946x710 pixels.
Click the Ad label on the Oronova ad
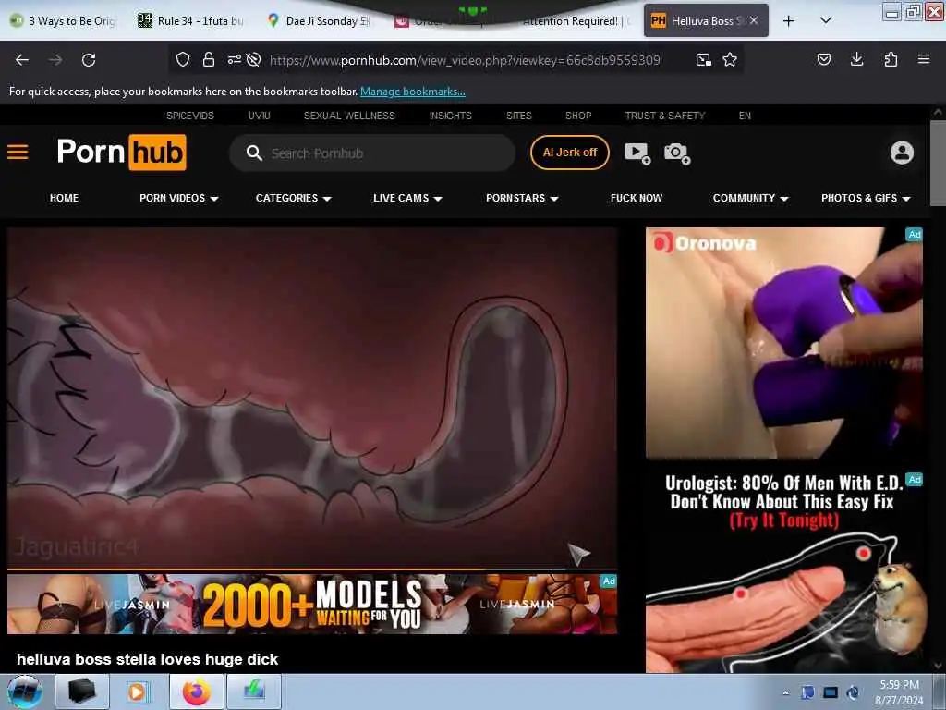pos(915,234)
